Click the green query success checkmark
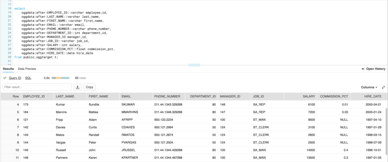Screen dimensions: 388x162 [x=5, y=78]
